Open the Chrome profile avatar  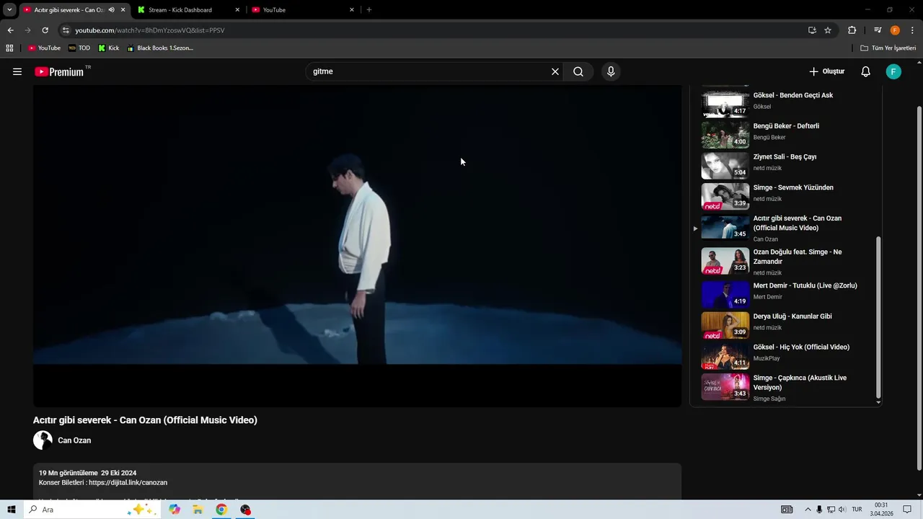click(895, 30)
